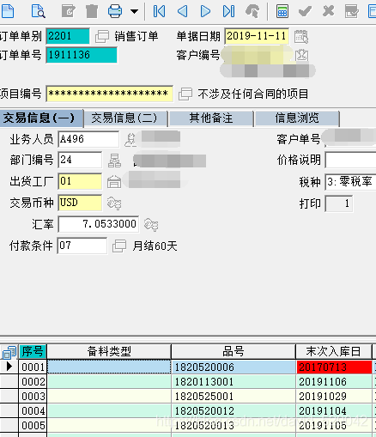Viewport: 376px width, 437px height.
Task: Click the date cell 20191029
Action: (x=334, y=397)
